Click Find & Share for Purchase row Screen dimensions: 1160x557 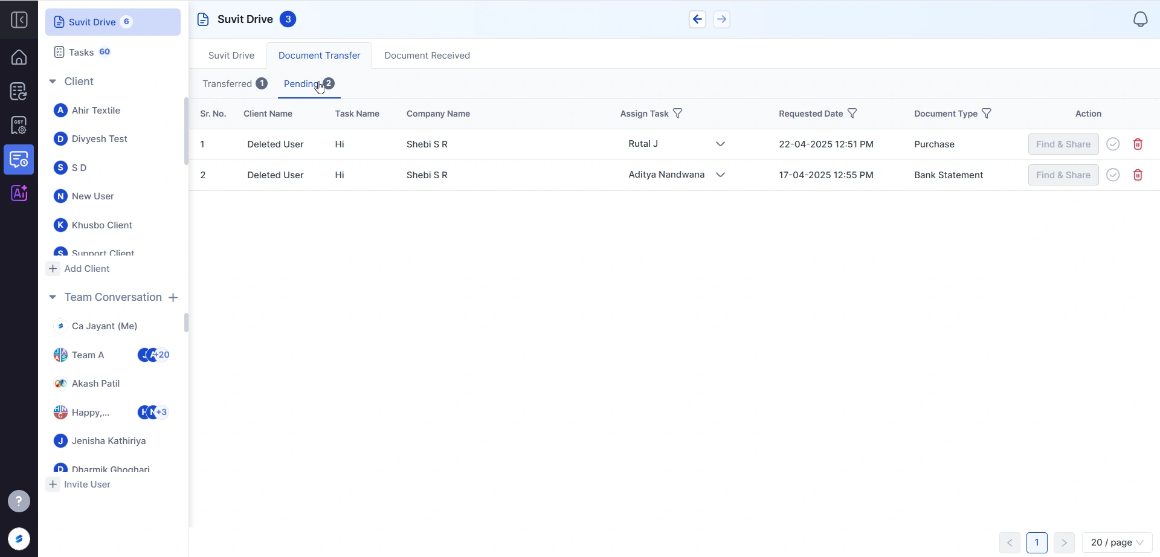[1063, 144]
